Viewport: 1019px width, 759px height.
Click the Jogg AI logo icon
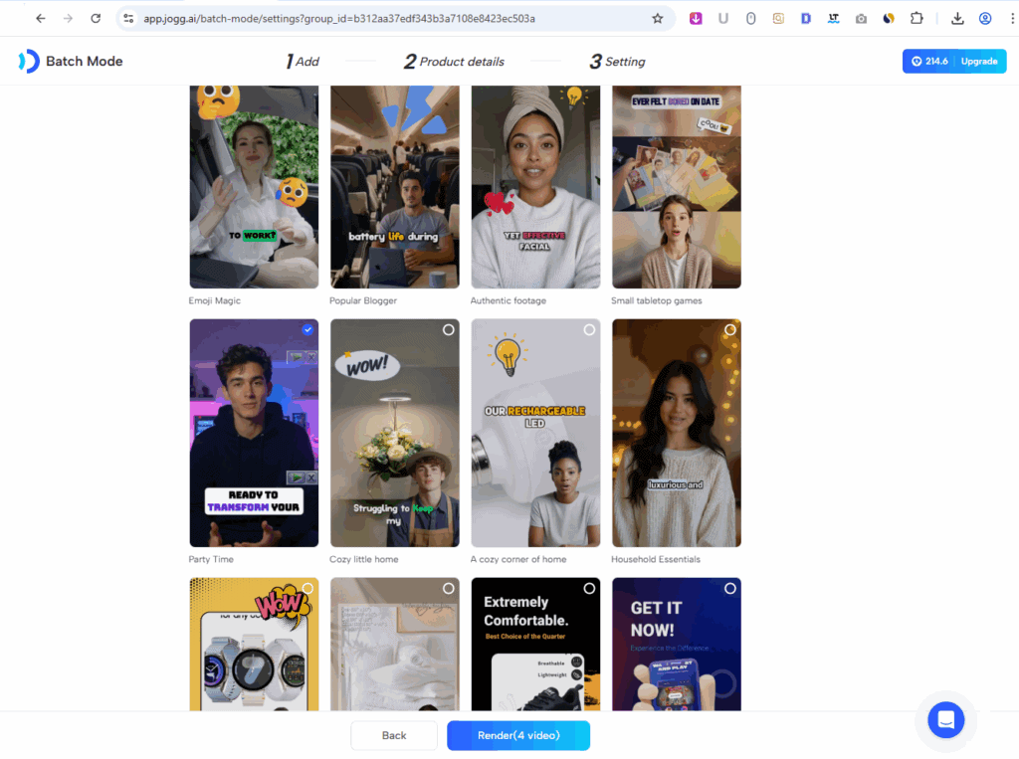pos(29,62)
